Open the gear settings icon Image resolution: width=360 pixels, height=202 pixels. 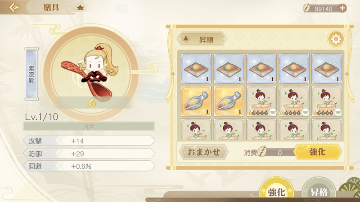click(x=336, y=39)
